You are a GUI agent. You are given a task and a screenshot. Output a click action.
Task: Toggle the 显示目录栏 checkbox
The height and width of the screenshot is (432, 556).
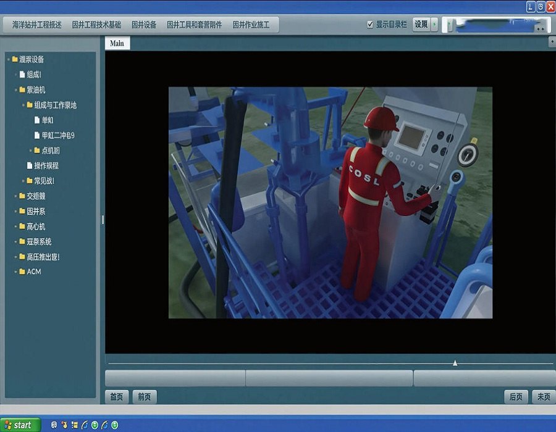[370, 24]
